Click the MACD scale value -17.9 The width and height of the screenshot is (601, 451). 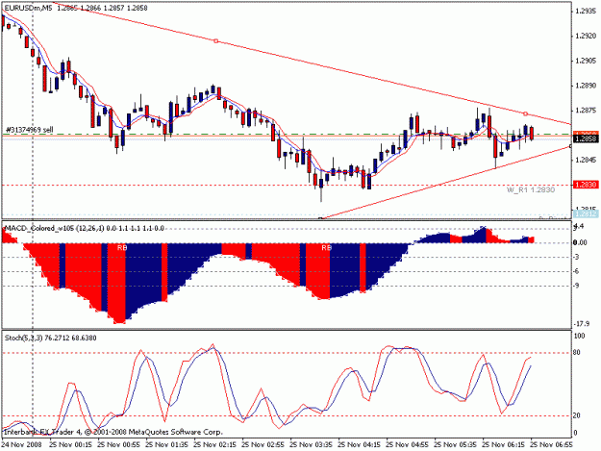(x=580, y=324)
